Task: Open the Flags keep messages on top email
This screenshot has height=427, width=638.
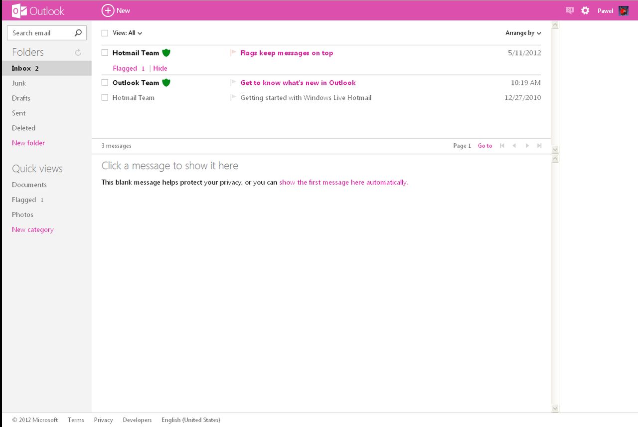Action: pyautogui.click(x=287, y=53)
